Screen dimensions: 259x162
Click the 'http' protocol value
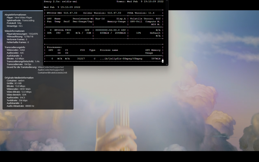19,23
